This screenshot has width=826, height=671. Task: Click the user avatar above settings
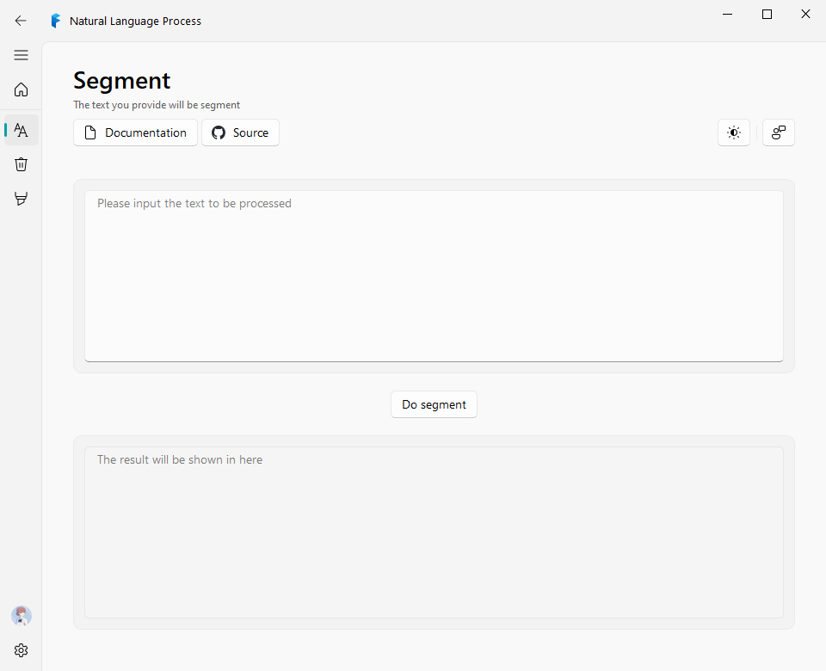pyautogui.click(x=21, y=616)
